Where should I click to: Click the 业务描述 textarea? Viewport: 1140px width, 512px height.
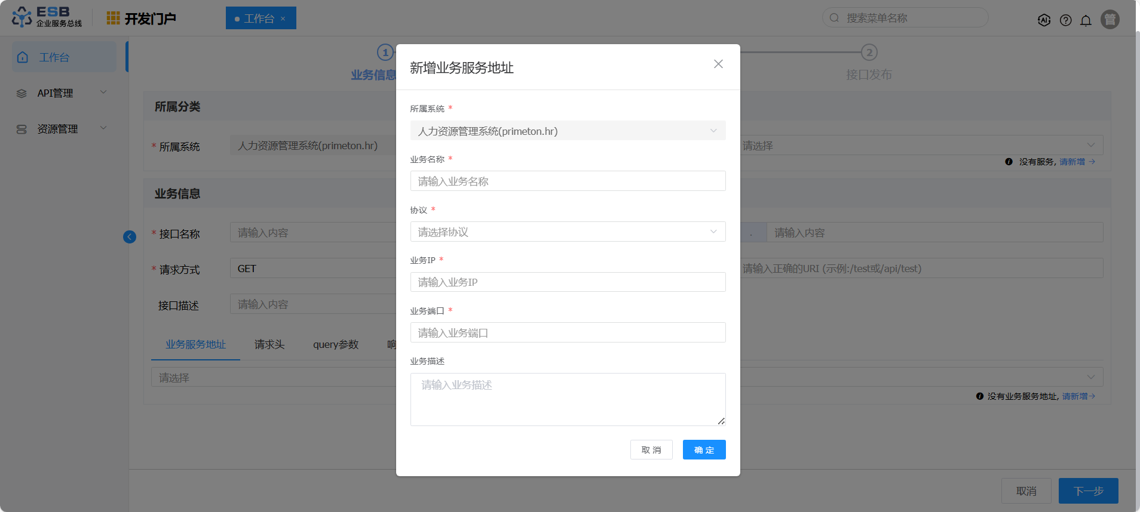coord(568,399)
